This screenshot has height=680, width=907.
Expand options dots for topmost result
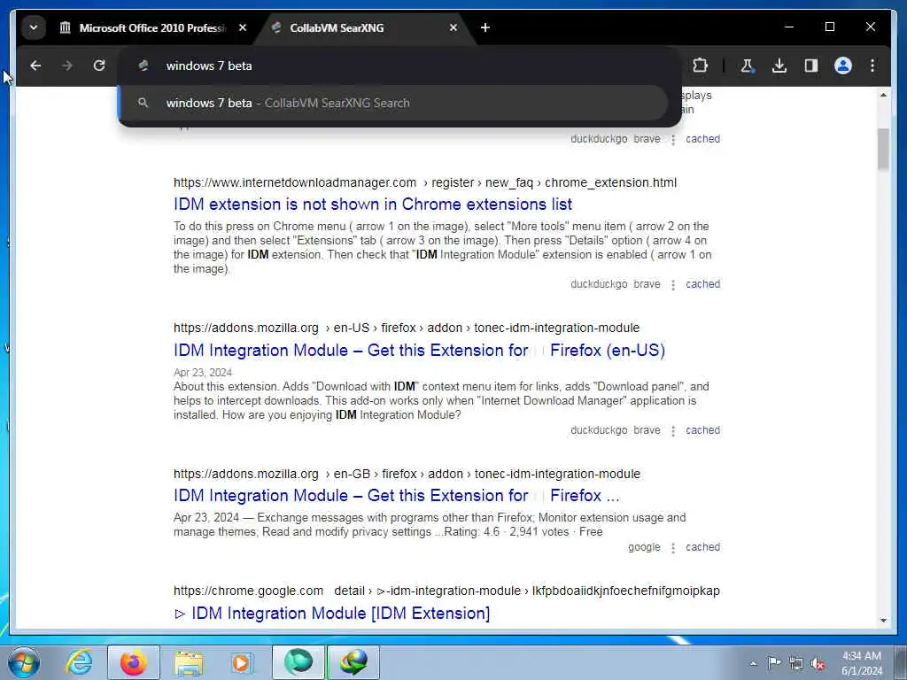[x=673, y=139]
